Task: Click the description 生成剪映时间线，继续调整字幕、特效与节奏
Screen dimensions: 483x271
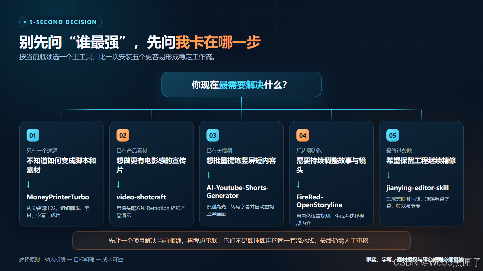Action: tap(418, 202)
